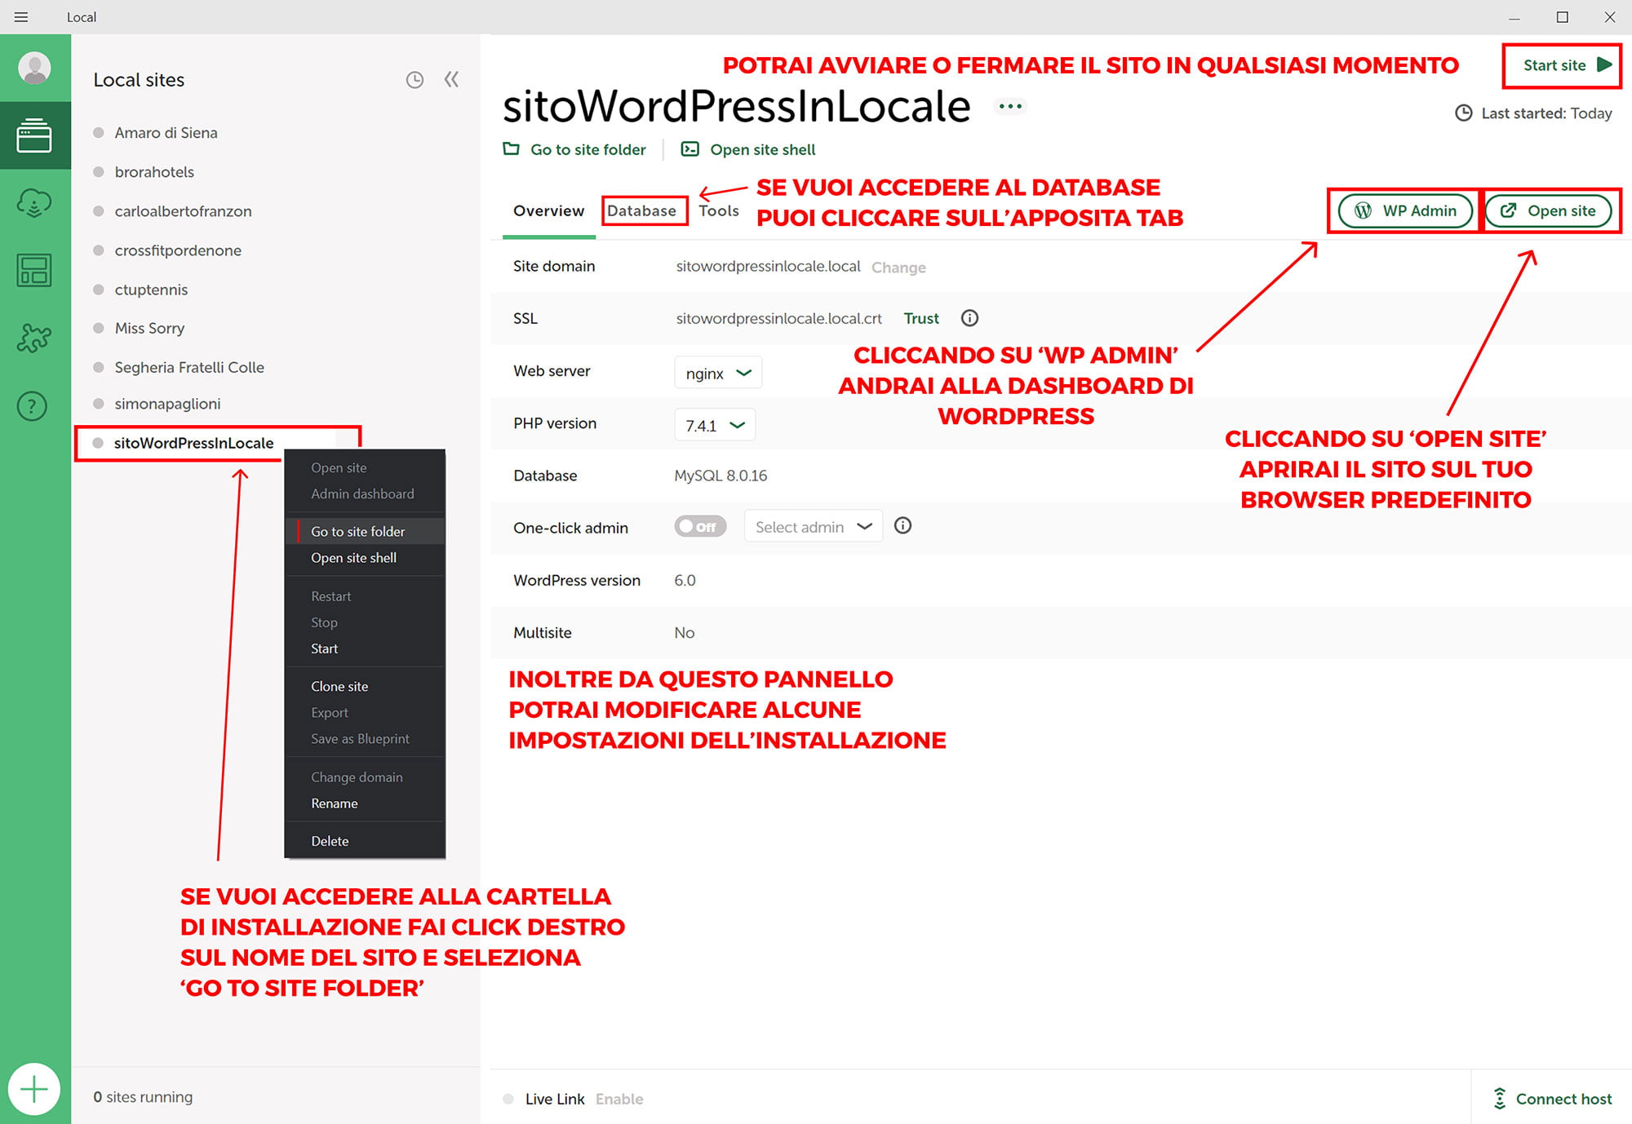Open the Local sites sidebar icon
Image resolution: width=1632 pixels, height=1124 pixels.
pos(34,135)
